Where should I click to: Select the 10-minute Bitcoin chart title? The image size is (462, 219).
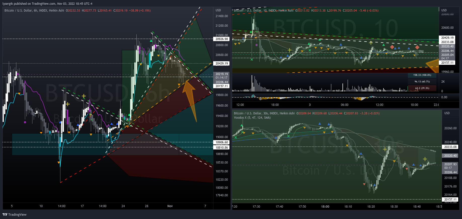(264, 11)
